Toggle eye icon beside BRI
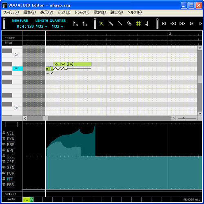This screenshot has width=204, height=204. [4, 150]
